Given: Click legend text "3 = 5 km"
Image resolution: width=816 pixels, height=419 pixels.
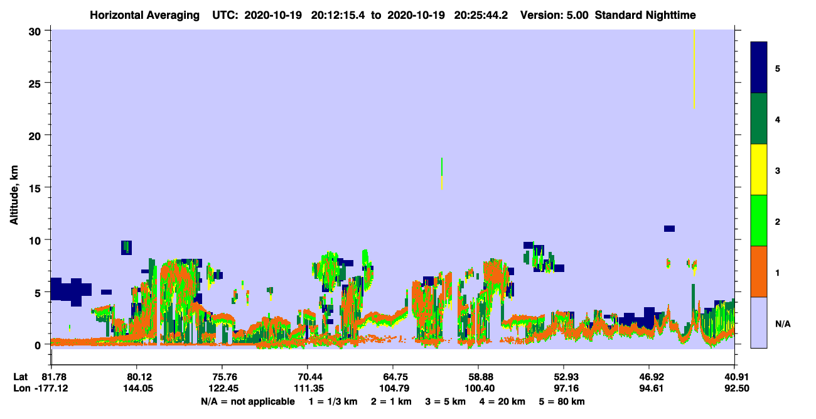Looking at the screenshot, I should (x=446, y=401).
